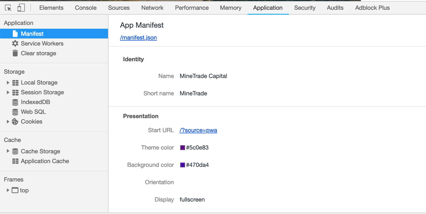Expand the Cache Storage tree node
The image size is (426, 214).
click(8, 151)
